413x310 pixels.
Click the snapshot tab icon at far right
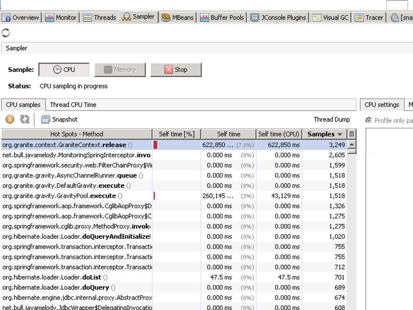click(394, 18)
